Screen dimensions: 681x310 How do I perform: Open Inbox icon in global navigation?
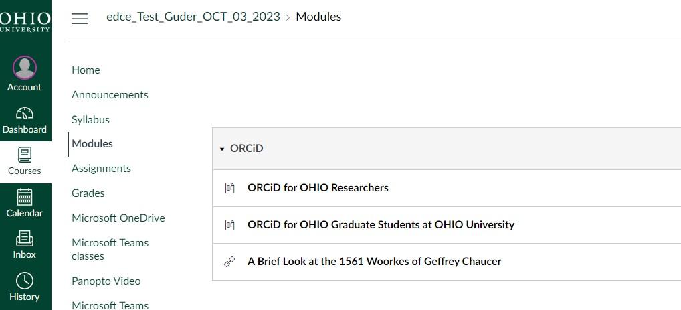[25, 238]
